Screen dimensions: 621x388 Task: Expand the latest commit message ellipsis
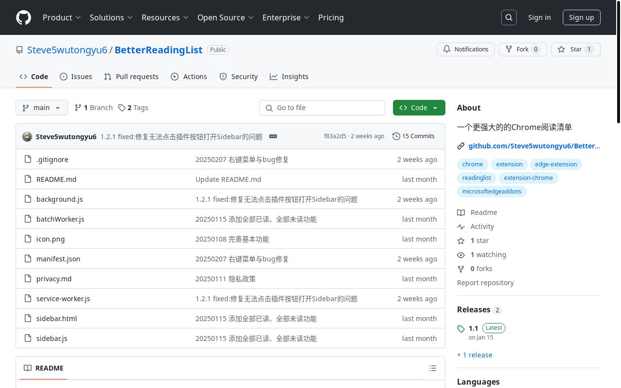click(273, 136)
